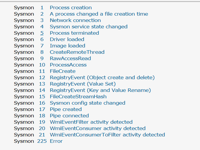Screen dimensions: 200x150
Task: Select the Driver loaded link
Action: point(67,39)
